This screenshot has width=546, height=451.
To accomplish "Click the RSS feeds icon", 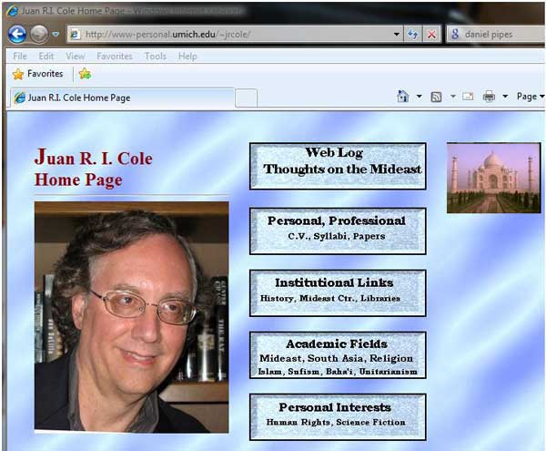I will [436, 97].
